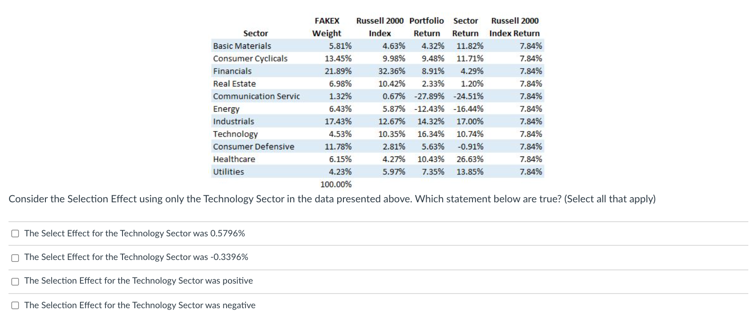Check the option stating Select Effect was 0.5796%

pos(15,233)
